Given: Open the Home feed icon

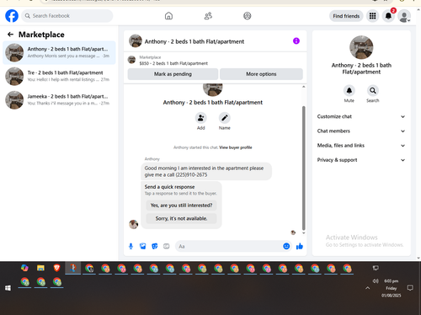Looking at the screenshot, I should (x=168, y=16).
